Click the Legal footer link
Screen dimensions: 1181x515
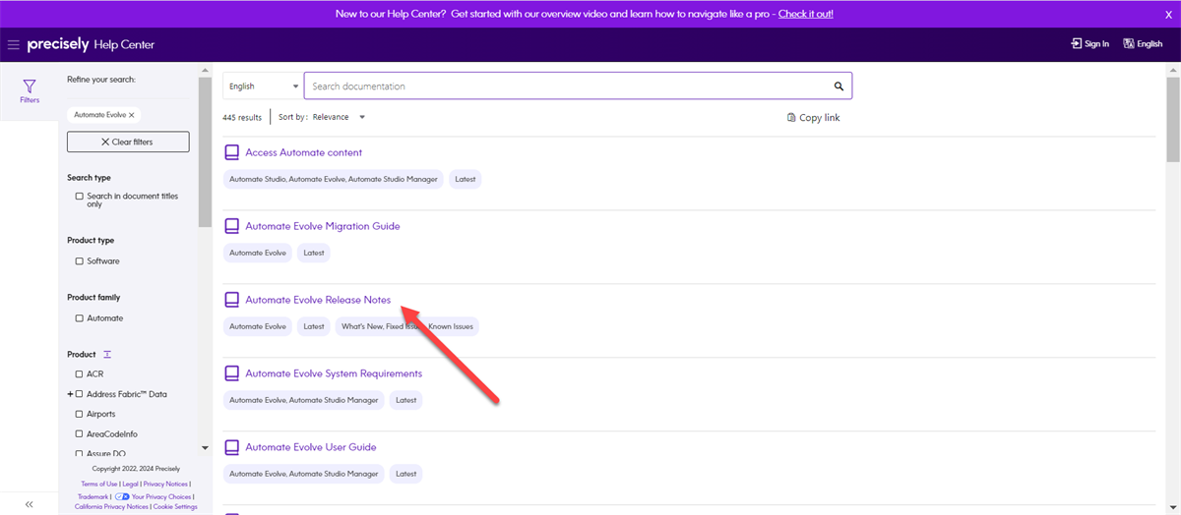pyautogui.click(x=130, y=484)
